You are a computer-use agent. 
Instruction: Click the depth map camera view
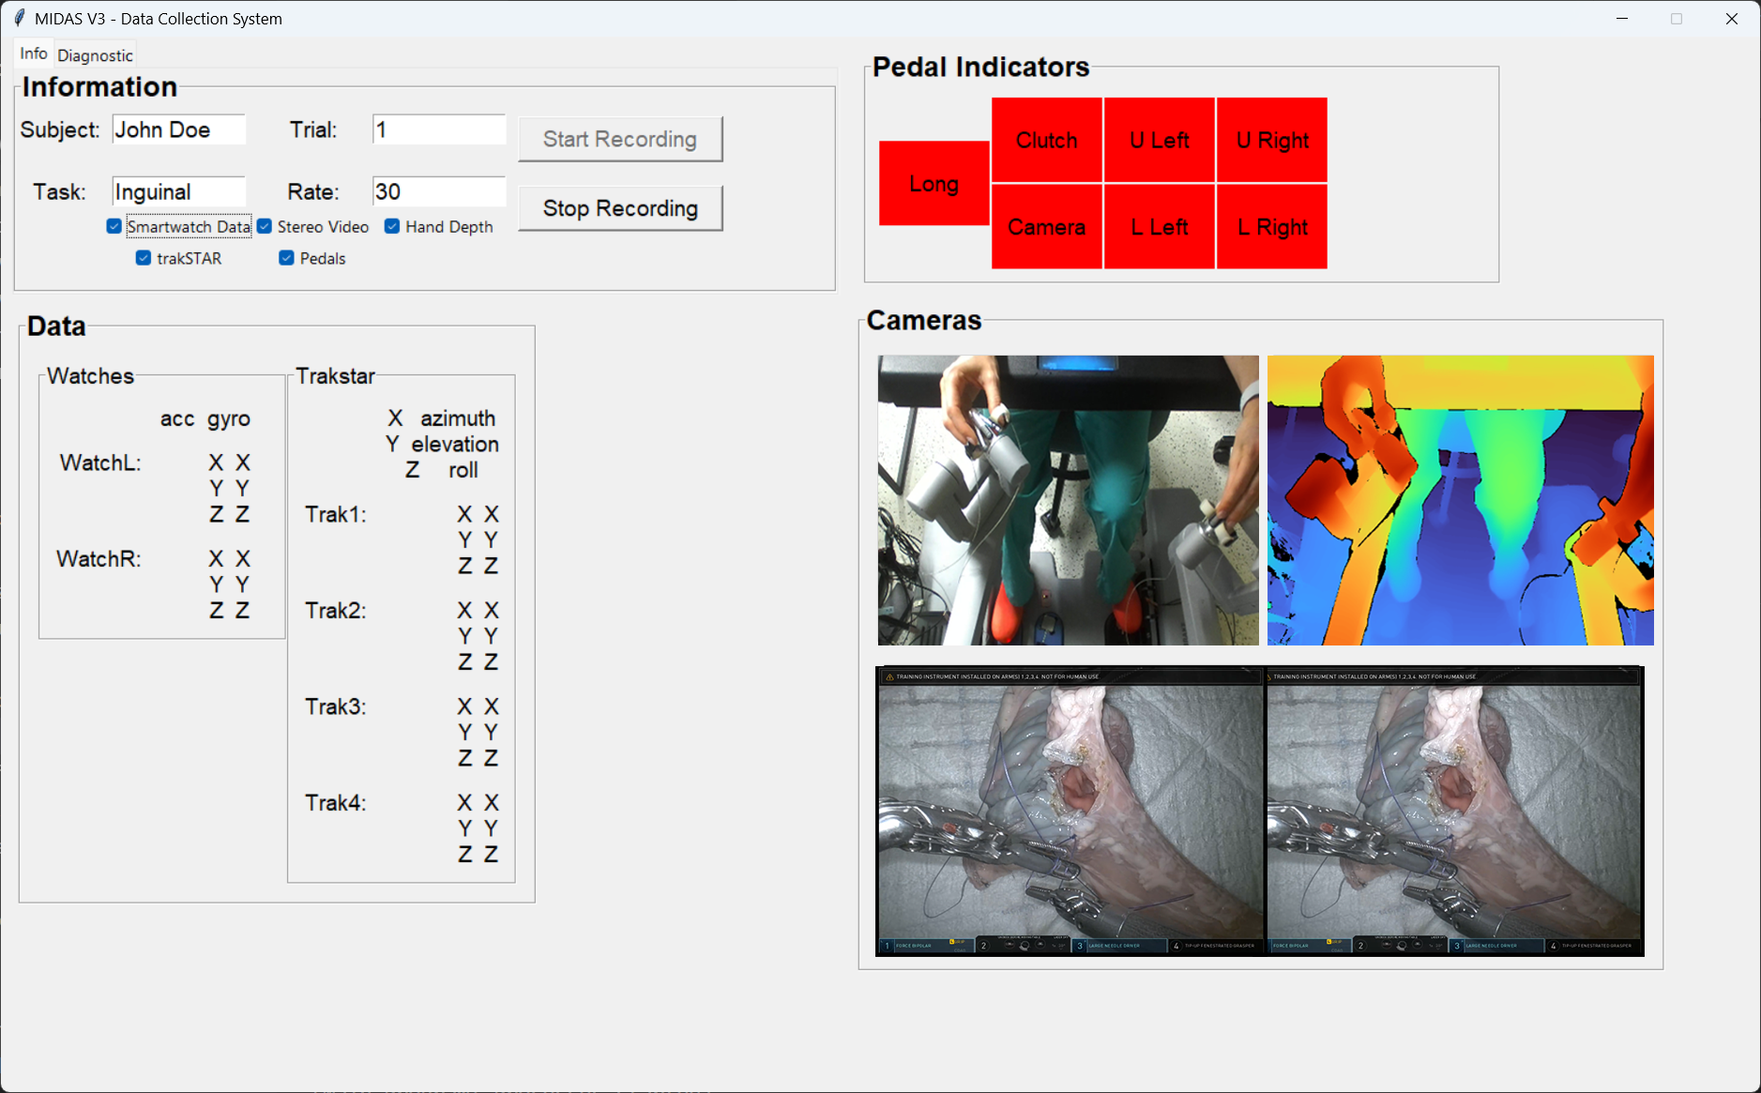[1460, 500]
